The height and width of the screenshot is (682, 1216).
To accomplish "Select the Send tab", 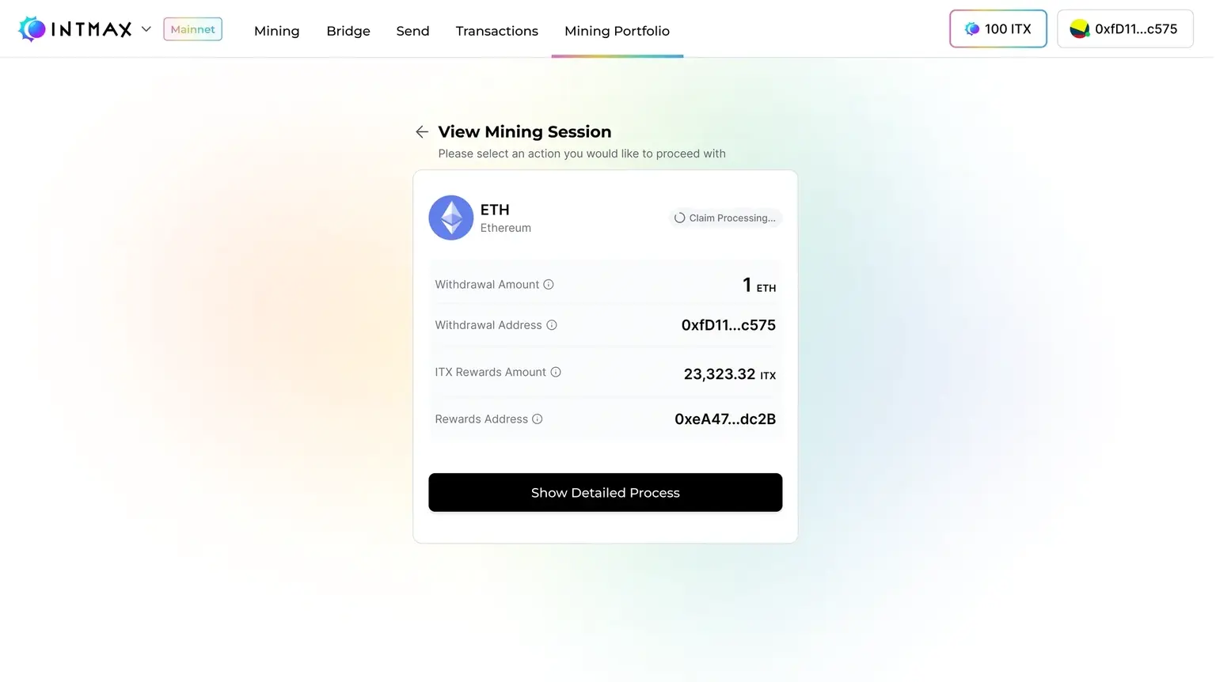I will (x=413, y=31).
